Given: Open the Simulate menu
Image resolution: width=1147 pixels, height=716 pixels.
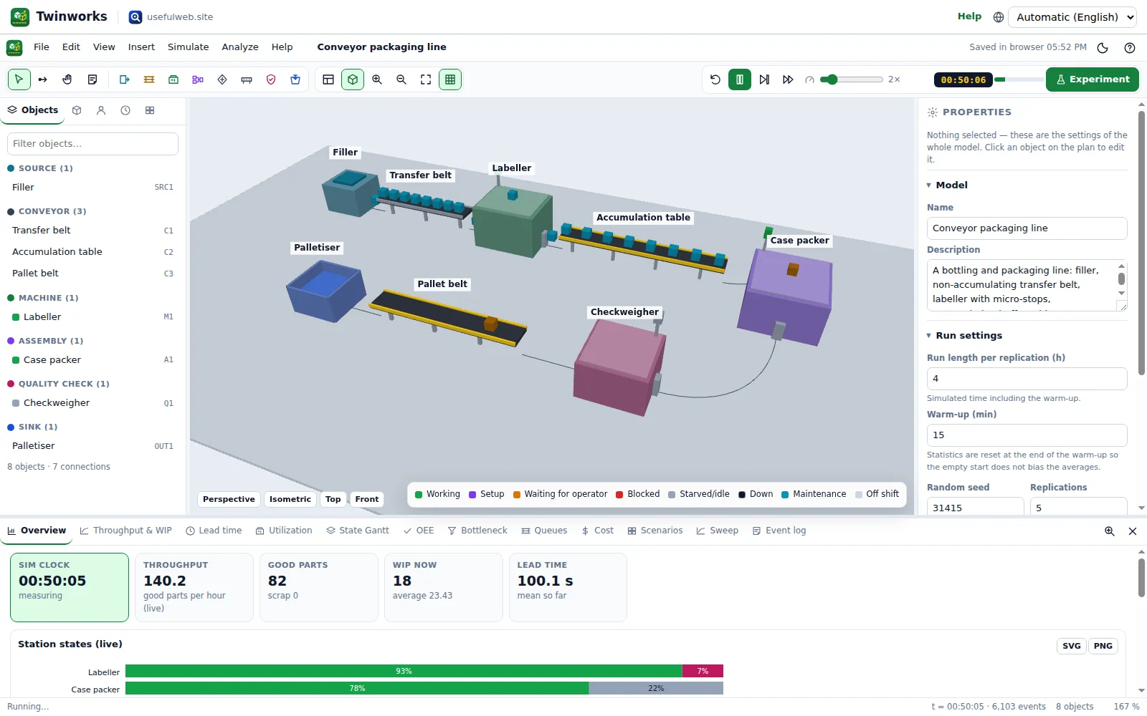Looking at the screenshot, I should 188,47.
